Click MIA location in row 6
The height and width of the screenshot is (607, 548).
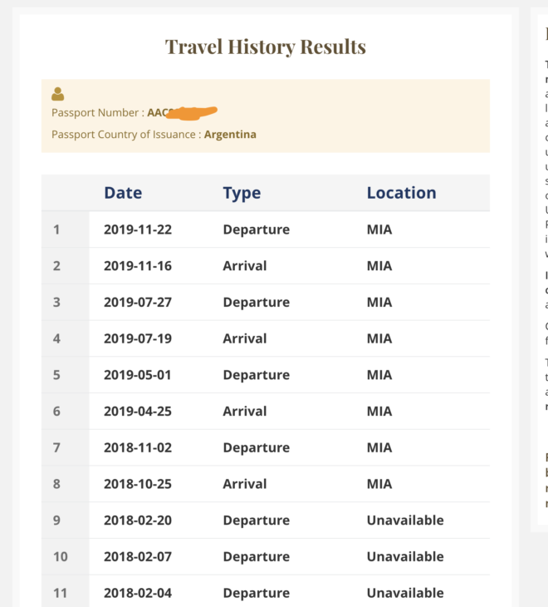pyautogui.click(x=379, y=411)
